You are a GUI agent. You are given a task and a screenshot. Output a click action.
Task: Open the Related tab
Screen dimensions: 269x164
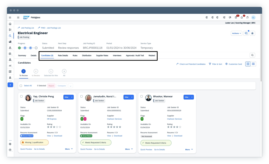click(x=152, y=55)
